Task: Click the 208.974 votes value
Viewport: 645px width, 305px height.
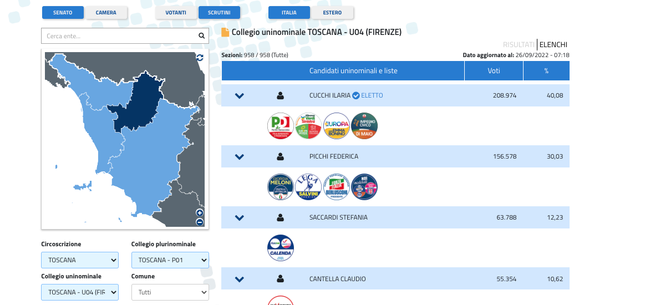Action: [x=505, y=96]
